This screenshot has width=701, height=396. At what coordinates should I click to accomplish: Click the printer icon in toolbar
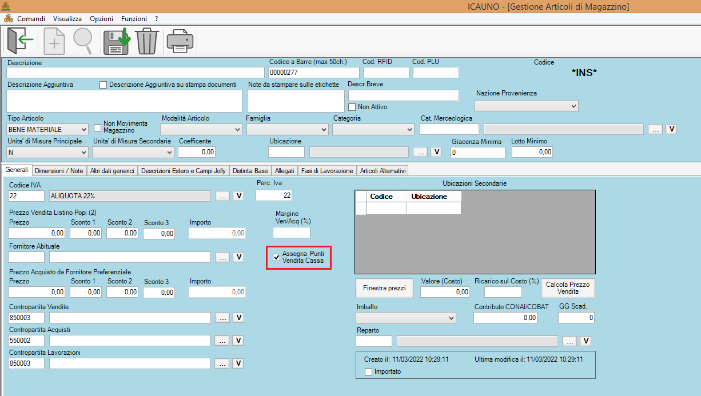point(180,41)
